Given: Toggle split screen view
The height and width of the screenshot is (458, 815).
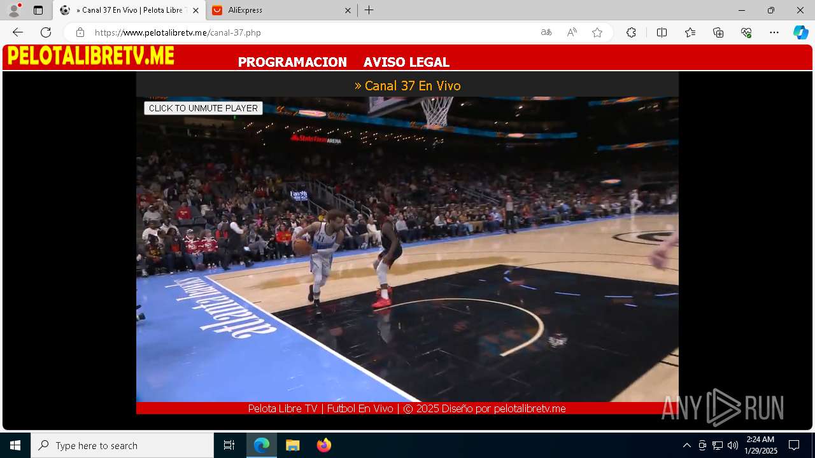Looking at the screenshot, I should [662, 32].
